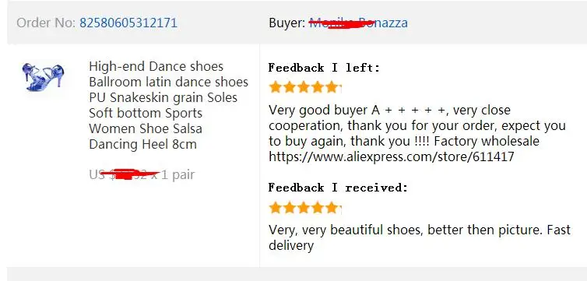The image size is (587, 281).
Task: Click the Order No label
Action: coord(46,23)
